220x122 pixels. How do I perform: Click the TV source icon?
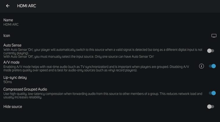(x=214, y=36)
